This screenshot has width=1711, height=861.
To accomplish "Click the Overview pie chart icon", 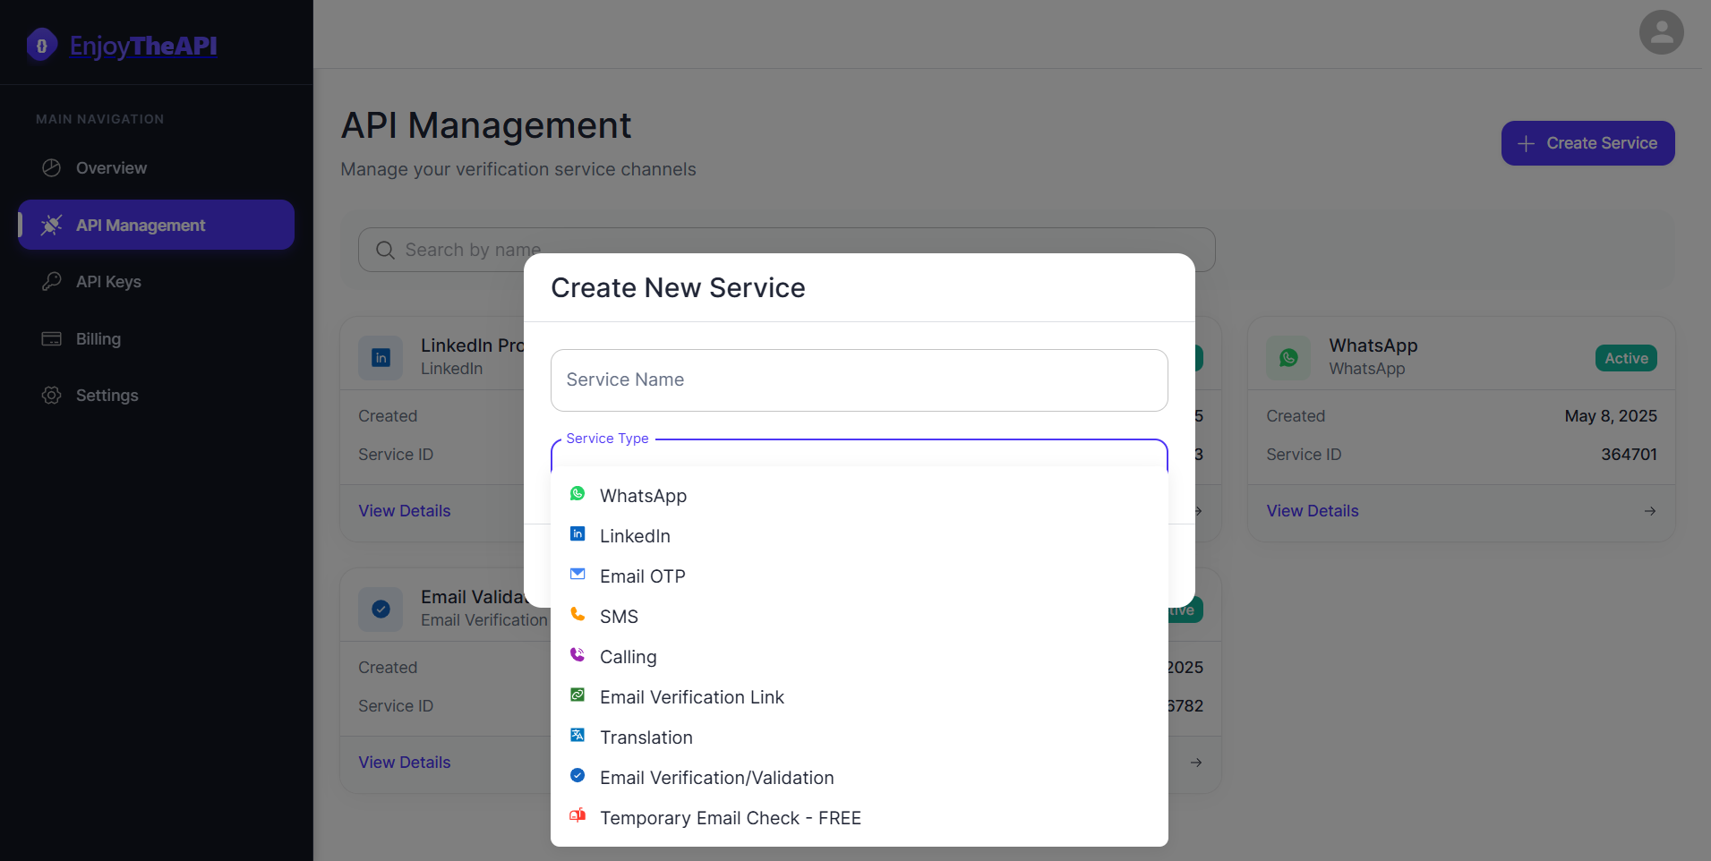I will point(52,168).
